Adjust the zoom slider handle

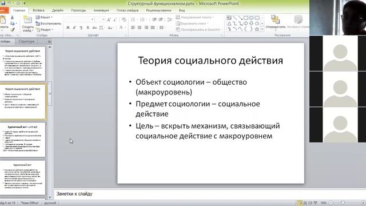[x=343, y=203]
